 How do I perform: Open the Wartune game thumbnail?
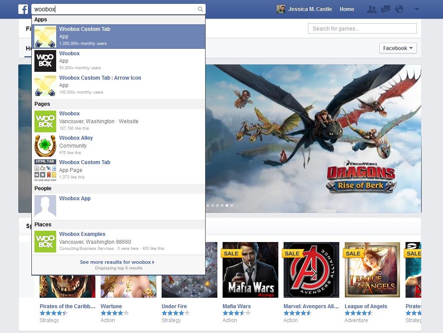click(128, 287)
